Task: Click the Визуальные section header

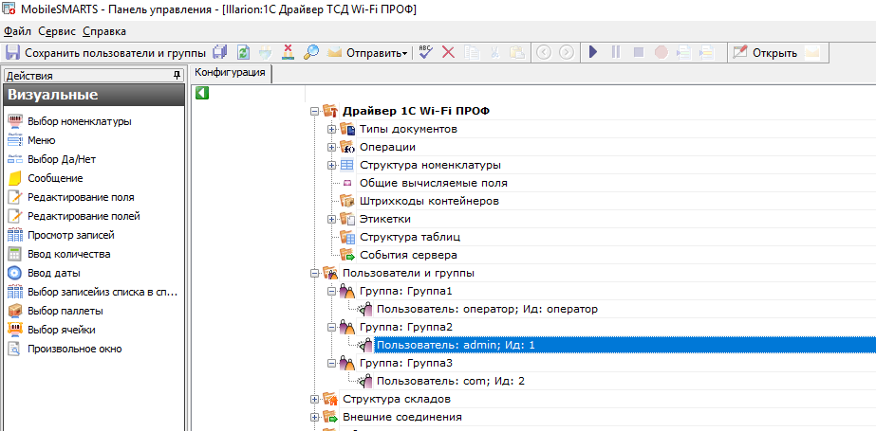Action: [x=93, y=95]
